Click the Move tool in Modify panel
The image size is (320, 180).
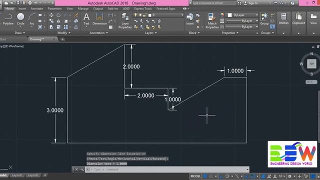(x=51, y=15)
